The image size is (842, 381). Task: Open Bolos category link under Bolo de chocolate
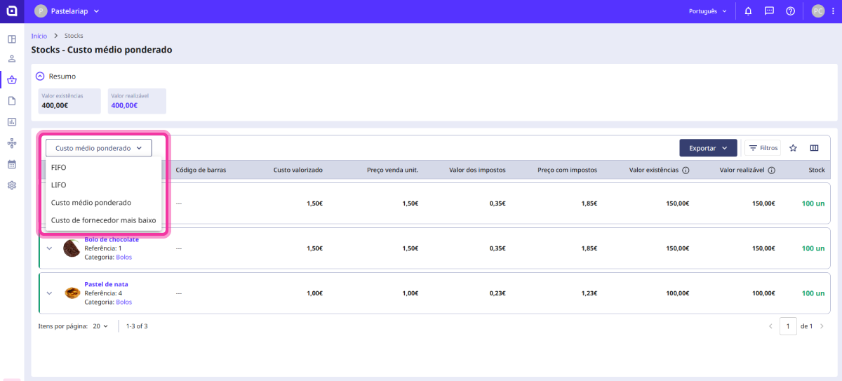tap(123, 257)
